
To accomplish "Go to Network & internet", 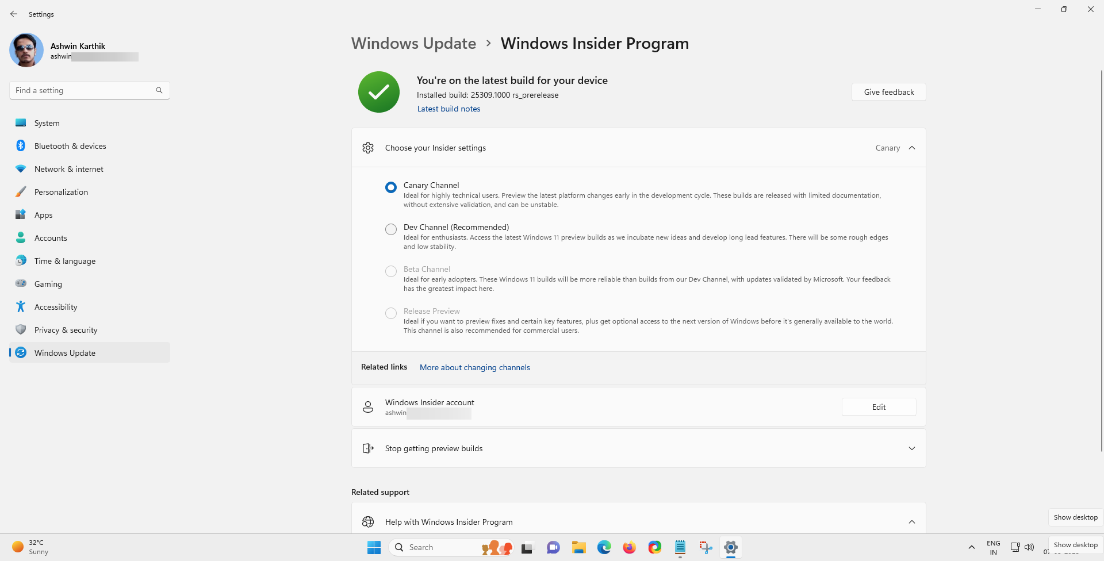I will tap(89, 169).
